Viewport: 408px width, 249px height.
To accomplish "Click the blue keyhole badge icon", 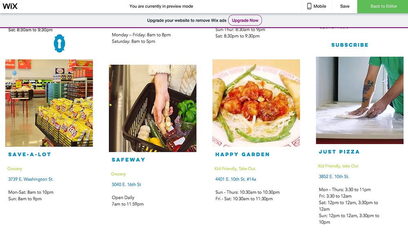I will [x=59, y=43].
